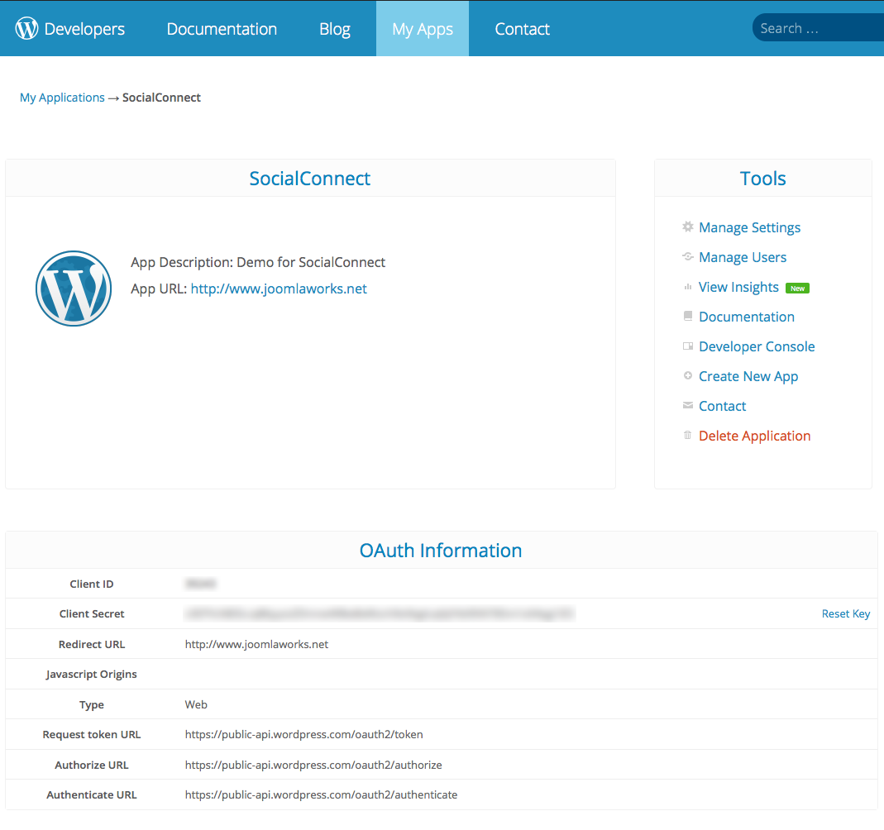Select the My Apps tab
This screenshot has width=884, height=830.
tap(423, 29)
